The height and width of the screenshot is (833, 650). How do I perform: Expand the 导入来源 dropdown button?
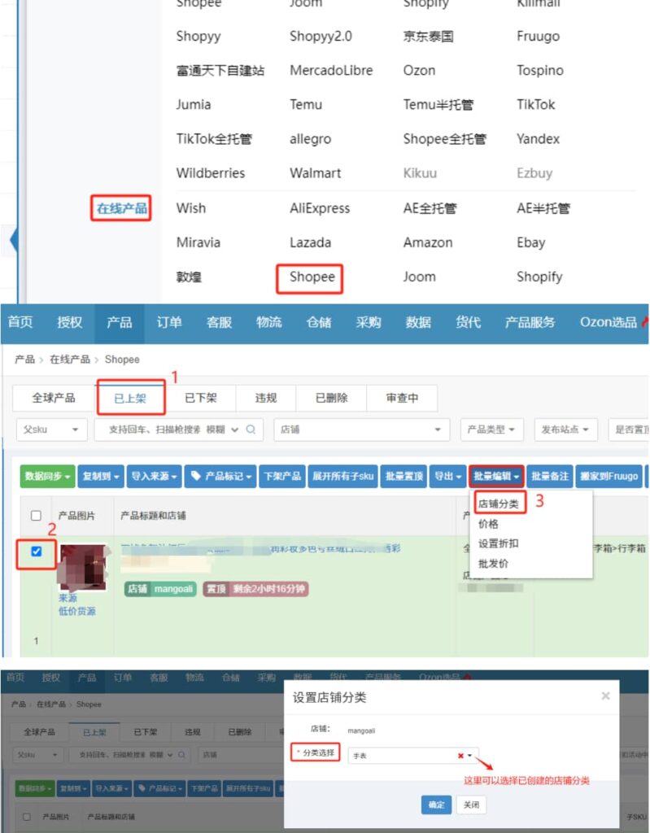[x=154, y=476]
